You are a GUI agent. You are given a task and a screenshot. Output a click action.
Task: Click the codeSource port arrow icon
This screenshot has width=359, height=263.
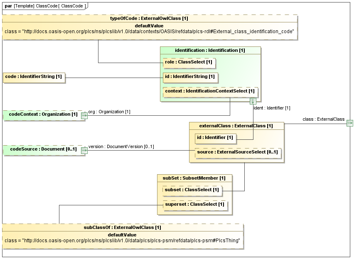[x=84, y=151]
